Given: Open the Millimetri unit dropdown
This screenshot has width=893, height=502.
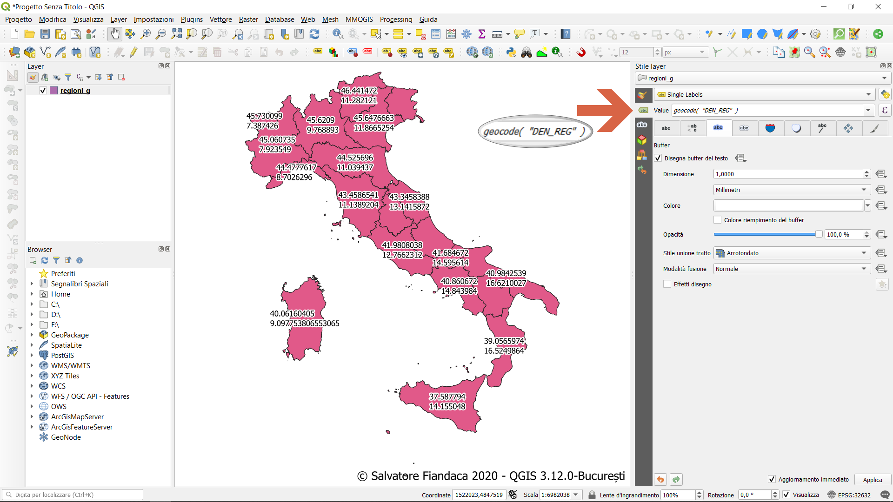Looking at the screenshot, I should pos(792,190).
